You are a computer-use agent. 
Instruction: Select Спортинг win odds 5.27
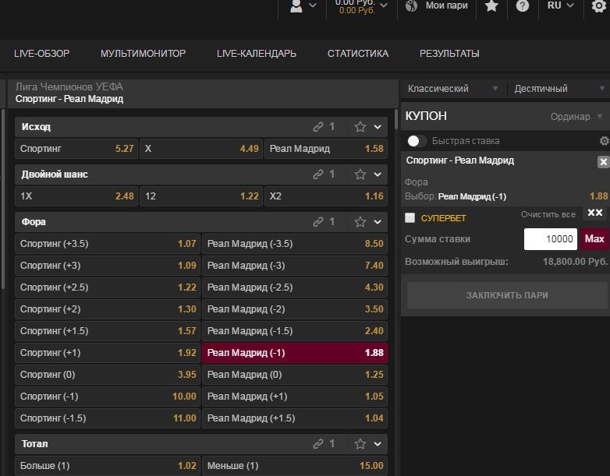(x=76, y=149)
